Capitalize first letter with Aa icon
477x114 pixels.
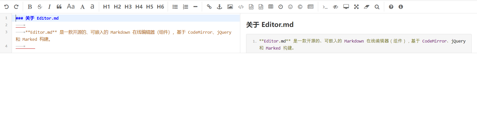tap(71, 7)
